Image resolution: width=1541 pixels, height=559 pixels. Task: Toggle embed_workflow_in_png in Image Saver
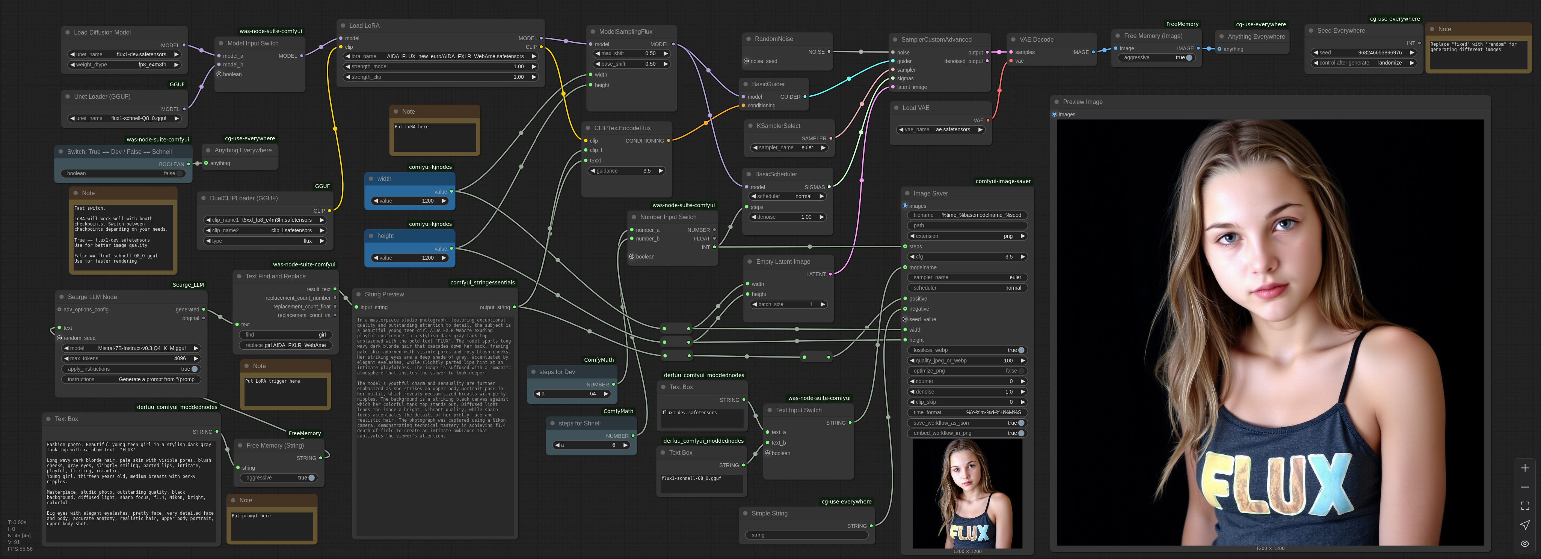pos(967,433)
